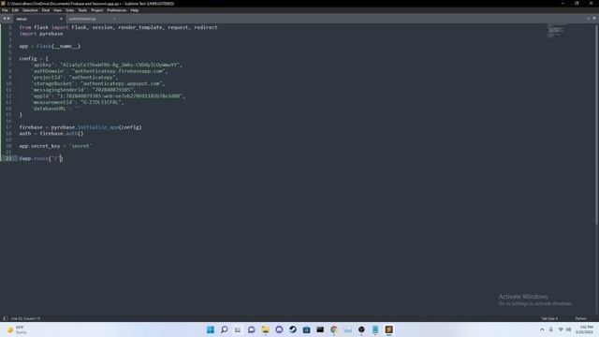The height and width of the screenshot is (337, 599).
Task: Open the blue notepad-style taskbar app
Action: point(375,330)
